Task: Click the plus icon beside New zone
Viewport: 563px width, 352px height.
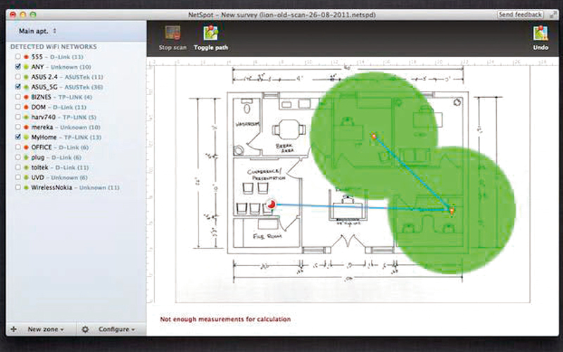Action: (15, 329)
